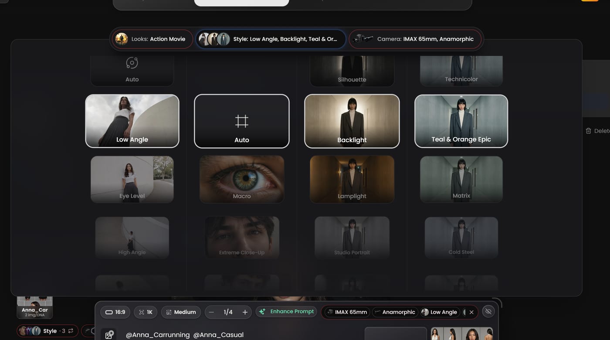Pick the Studio Portrait card
The image size is (610, 340).
(x=352, y=238)
